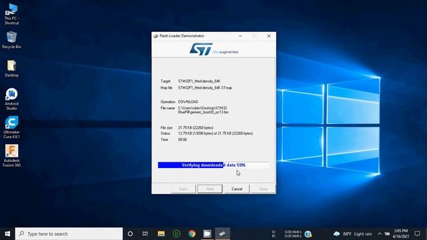The height and width of the screenshot is (240, 427).
Task: Click the File size 21.75 KB value
Action: click(195, 127)
